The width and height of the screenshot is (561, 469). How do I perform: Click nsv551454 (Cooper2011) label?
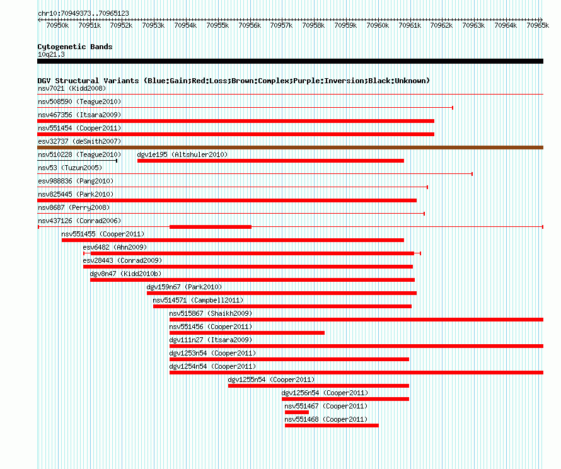tap(79, 128)
